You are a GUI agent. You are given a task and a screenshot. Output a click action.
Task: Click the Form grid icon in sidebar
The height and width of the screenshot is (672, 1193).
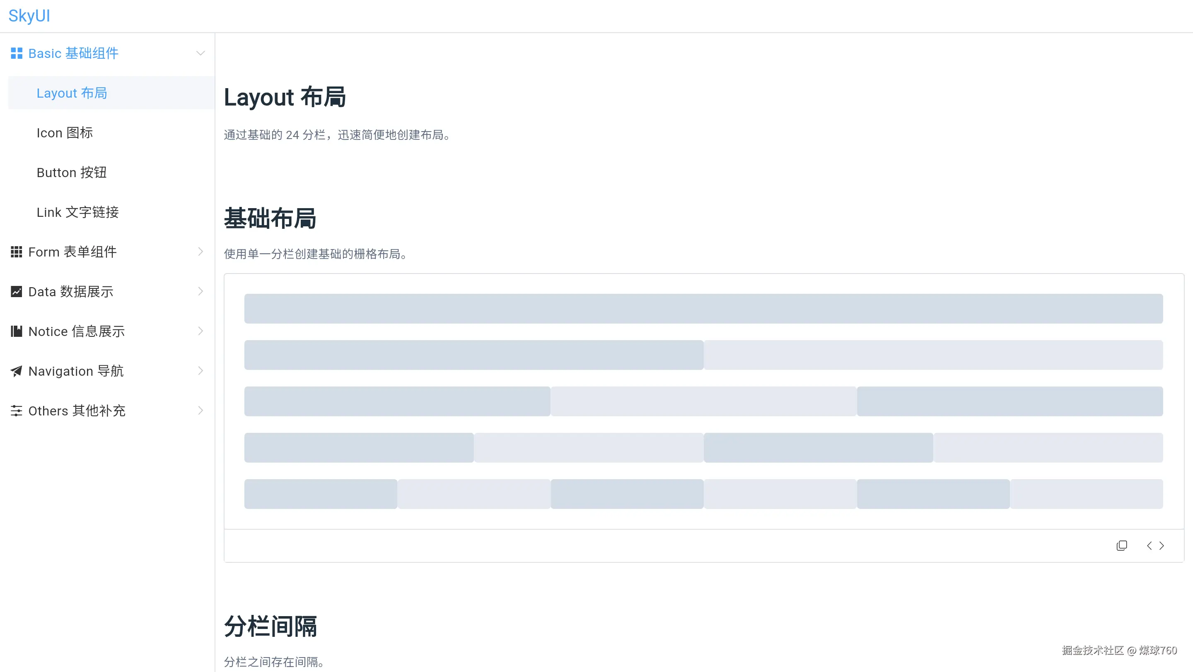click(x=16, y=252)
